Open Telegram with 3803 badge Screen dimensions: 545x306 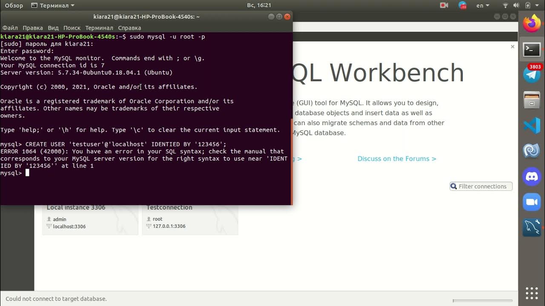532,75
